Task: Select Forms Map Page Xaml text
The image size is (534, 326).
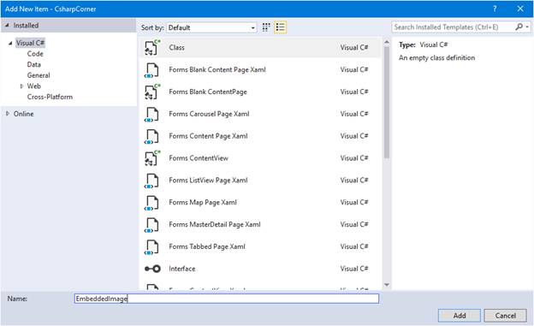Action: tap(203, 202)
